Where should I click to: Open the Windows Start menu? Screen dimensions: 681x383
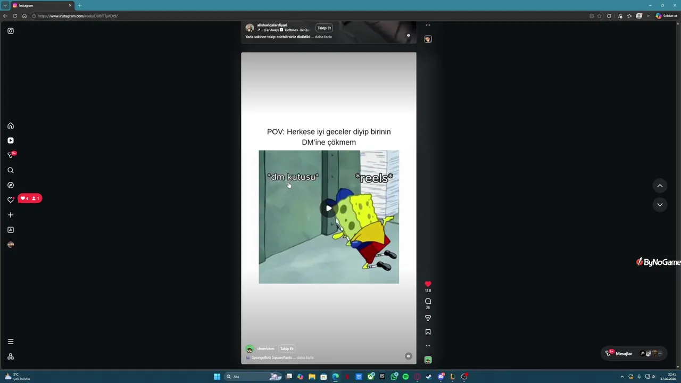pos(217,377)
